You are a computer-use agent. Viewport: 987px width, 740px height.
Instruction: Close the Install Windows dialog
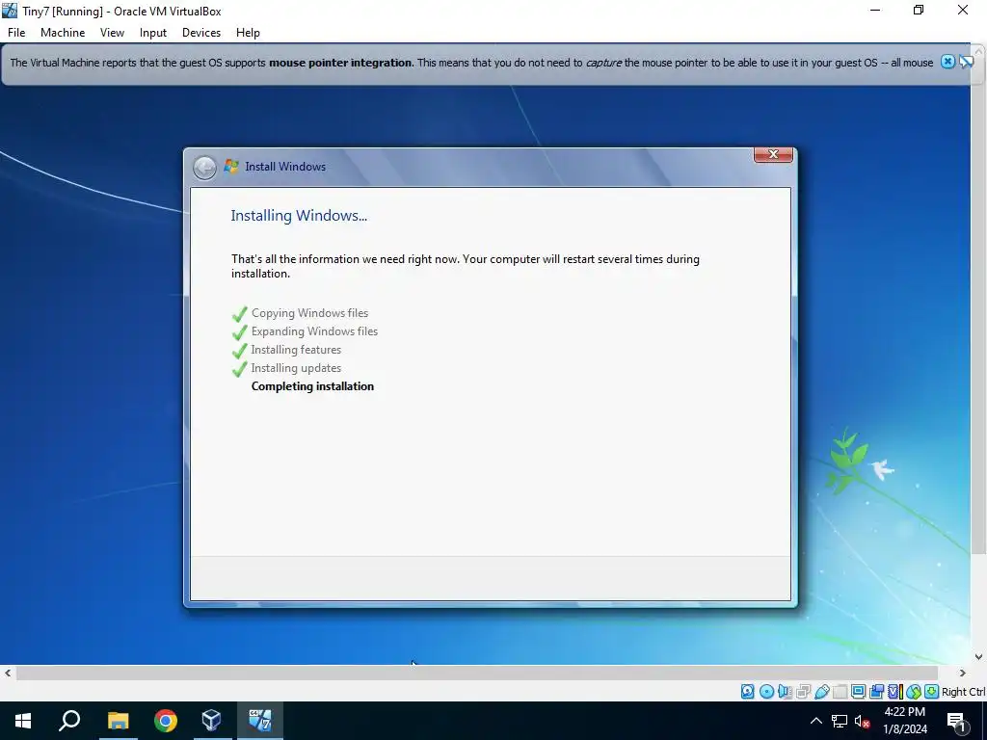click(x=773, y=154)
